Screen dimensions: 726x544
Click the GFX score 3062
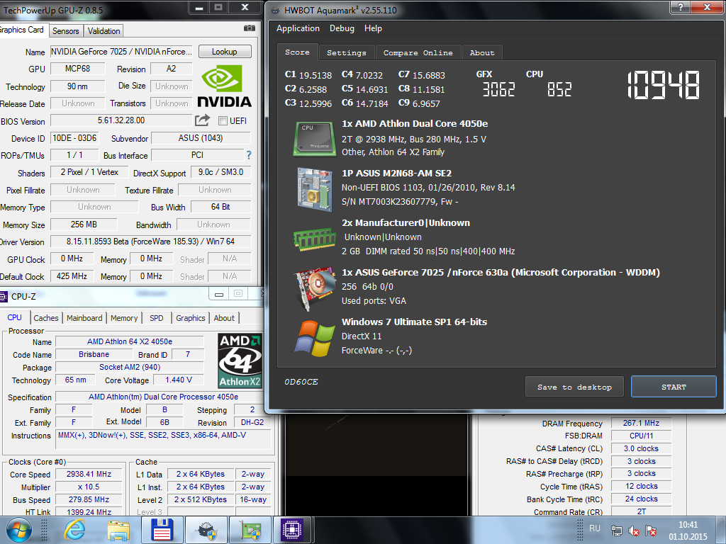point(498,89)
